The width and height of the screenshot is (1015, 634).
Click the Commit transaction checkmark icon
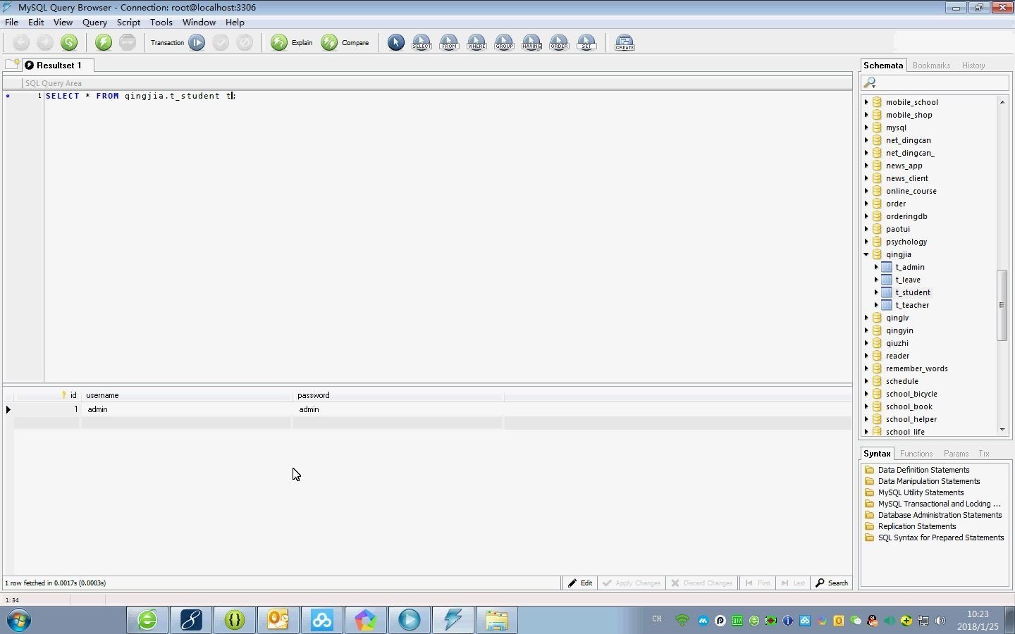(x=221, y=43)
